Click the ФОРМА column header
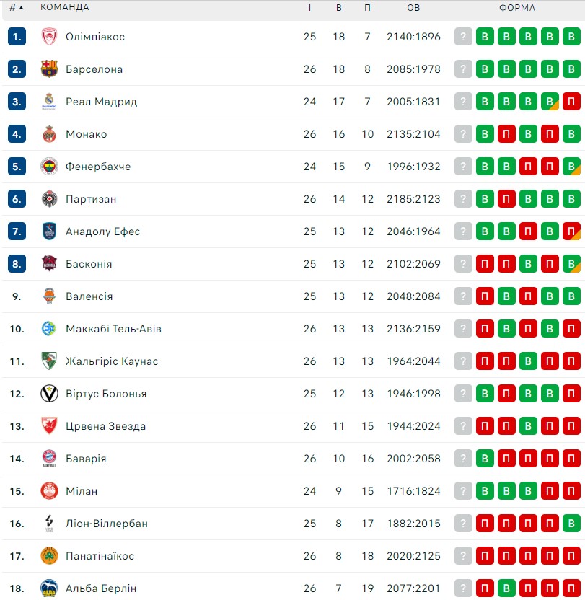Image resolution: width=585 pixels, height=600 pixels. click(517, 7)
